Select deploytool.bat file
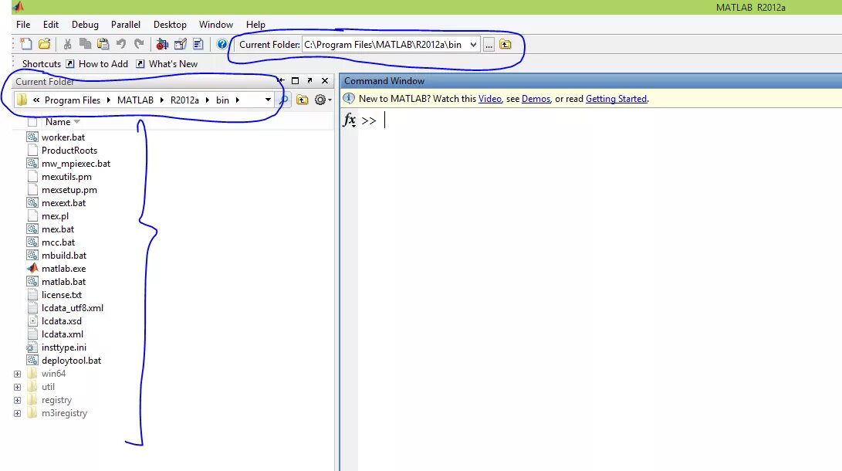 [x=72, y=361]
